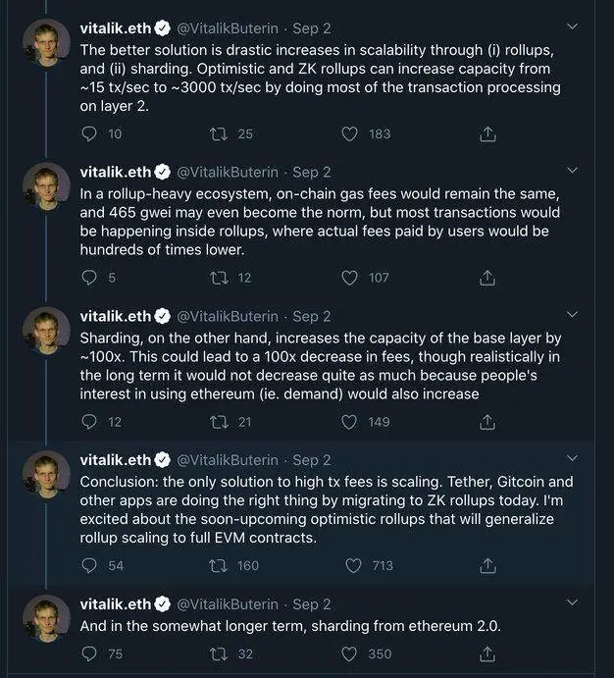The height and width of the screenshot is (678, 614).
Task: Share the ethereum 2.0 sharding tweet
Action: tap(487, 653)
